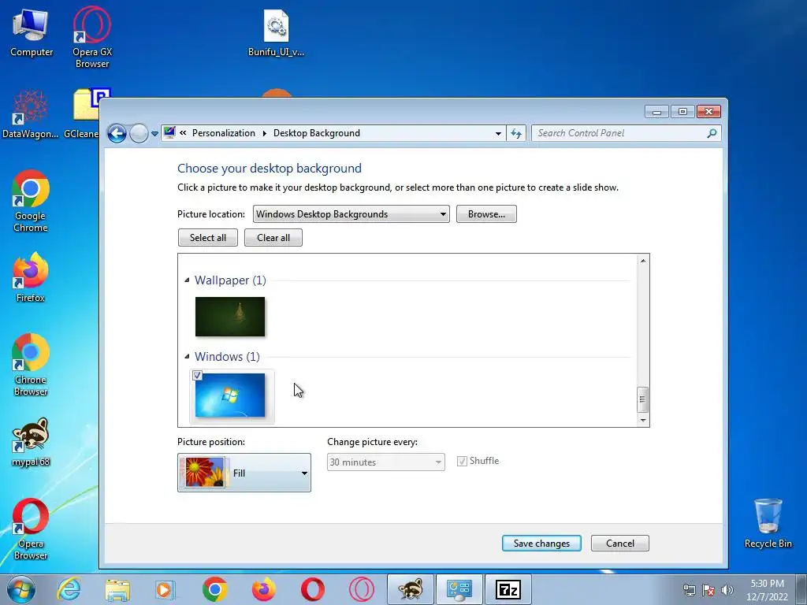Click red Opera icon in taskbar
The width and height of the screenshot is (807, 605).
coord(312,589)
